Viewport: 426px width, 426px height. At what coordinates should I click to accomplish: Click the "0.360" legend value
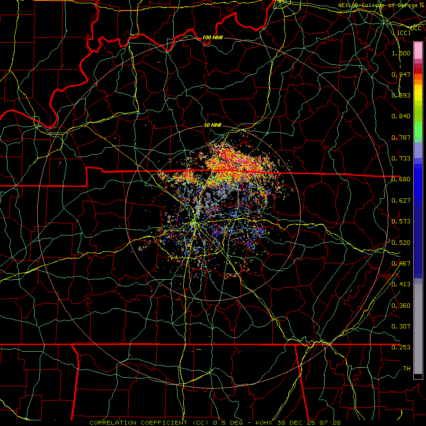401,306
